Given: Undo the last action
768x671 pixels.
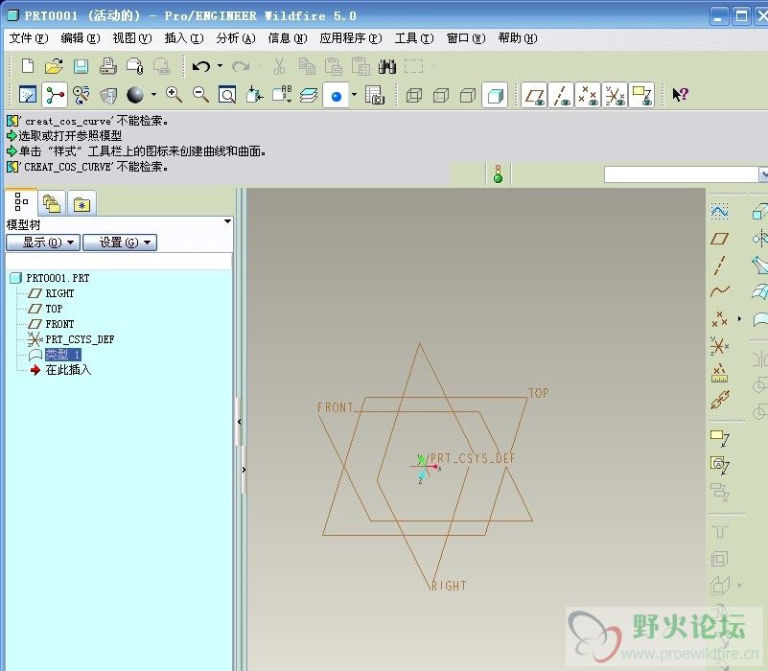Looking at the screenshot, I should click(x=200, y=65).
